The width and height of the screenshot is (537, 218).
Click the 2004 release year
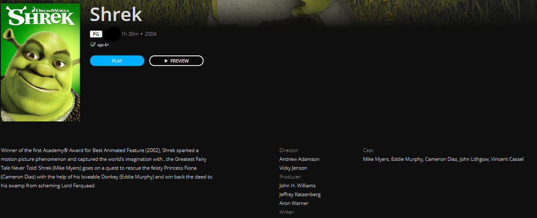tap(151, 34)
